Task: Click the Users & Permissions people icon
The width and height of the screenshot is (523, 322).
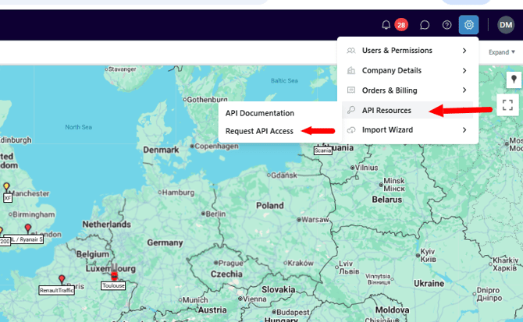Action: point(351,51)
